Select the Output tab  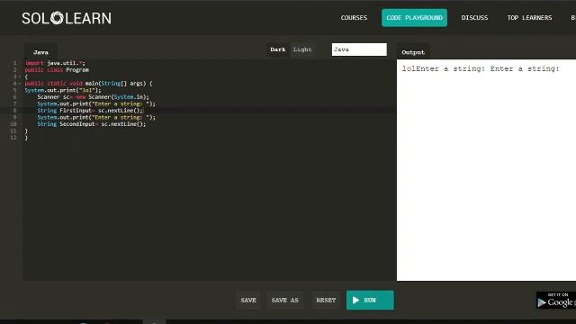point(413,52)
